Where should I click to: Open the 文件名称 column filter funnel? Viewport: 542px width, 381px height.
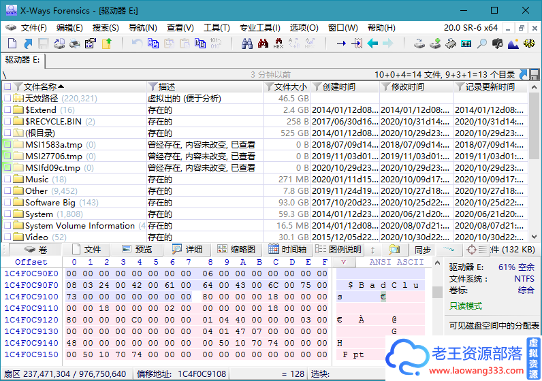pyautogui.click(x=18, y=86)
